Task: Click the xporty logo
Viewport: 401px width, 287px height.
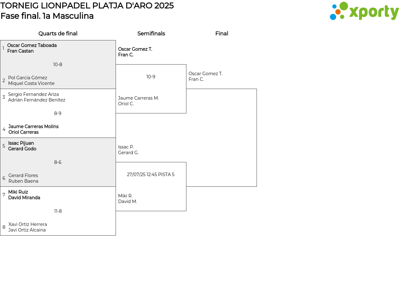Action: point(364,11)
